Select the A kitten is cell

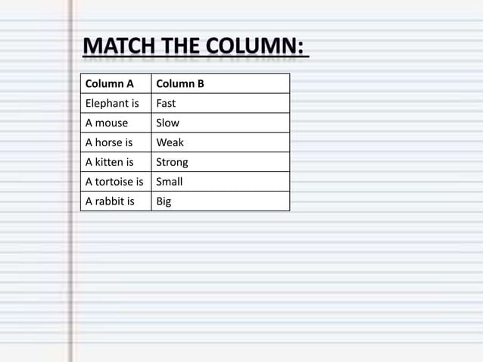click(116, 162)
